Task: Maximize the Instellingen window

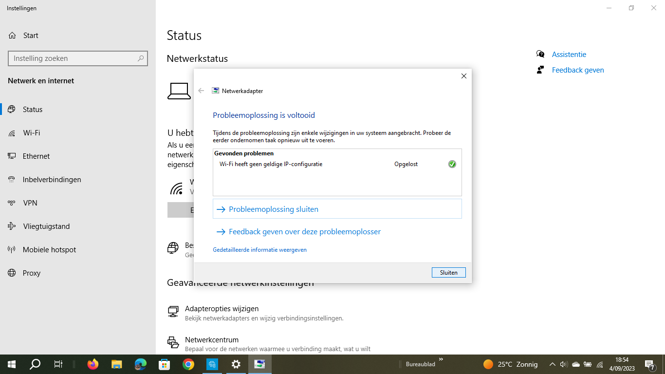Action: click(631, 8)
